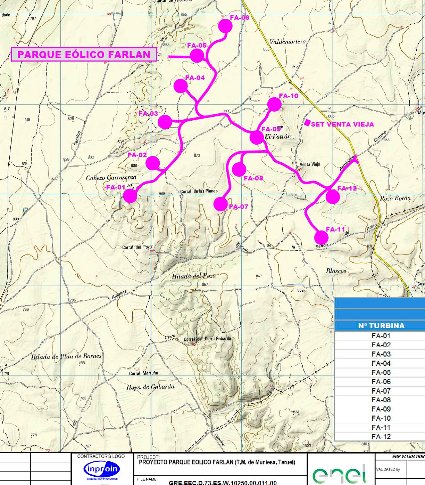Click the FA-12 turbine circle
This screenshot has height=485, width=425.
[x=333, y=197]
